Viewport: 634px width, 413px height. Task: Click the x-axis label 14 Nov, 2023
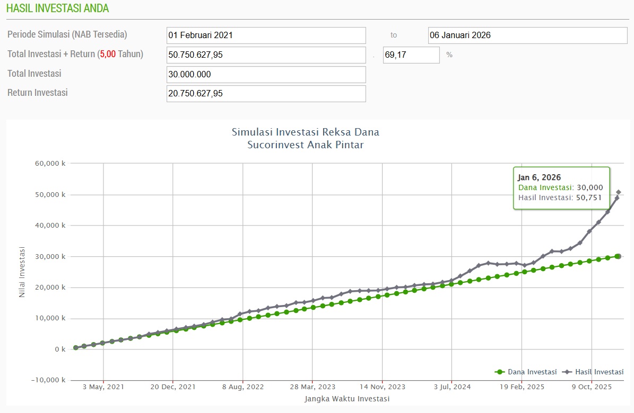click(x=383, y=387)
